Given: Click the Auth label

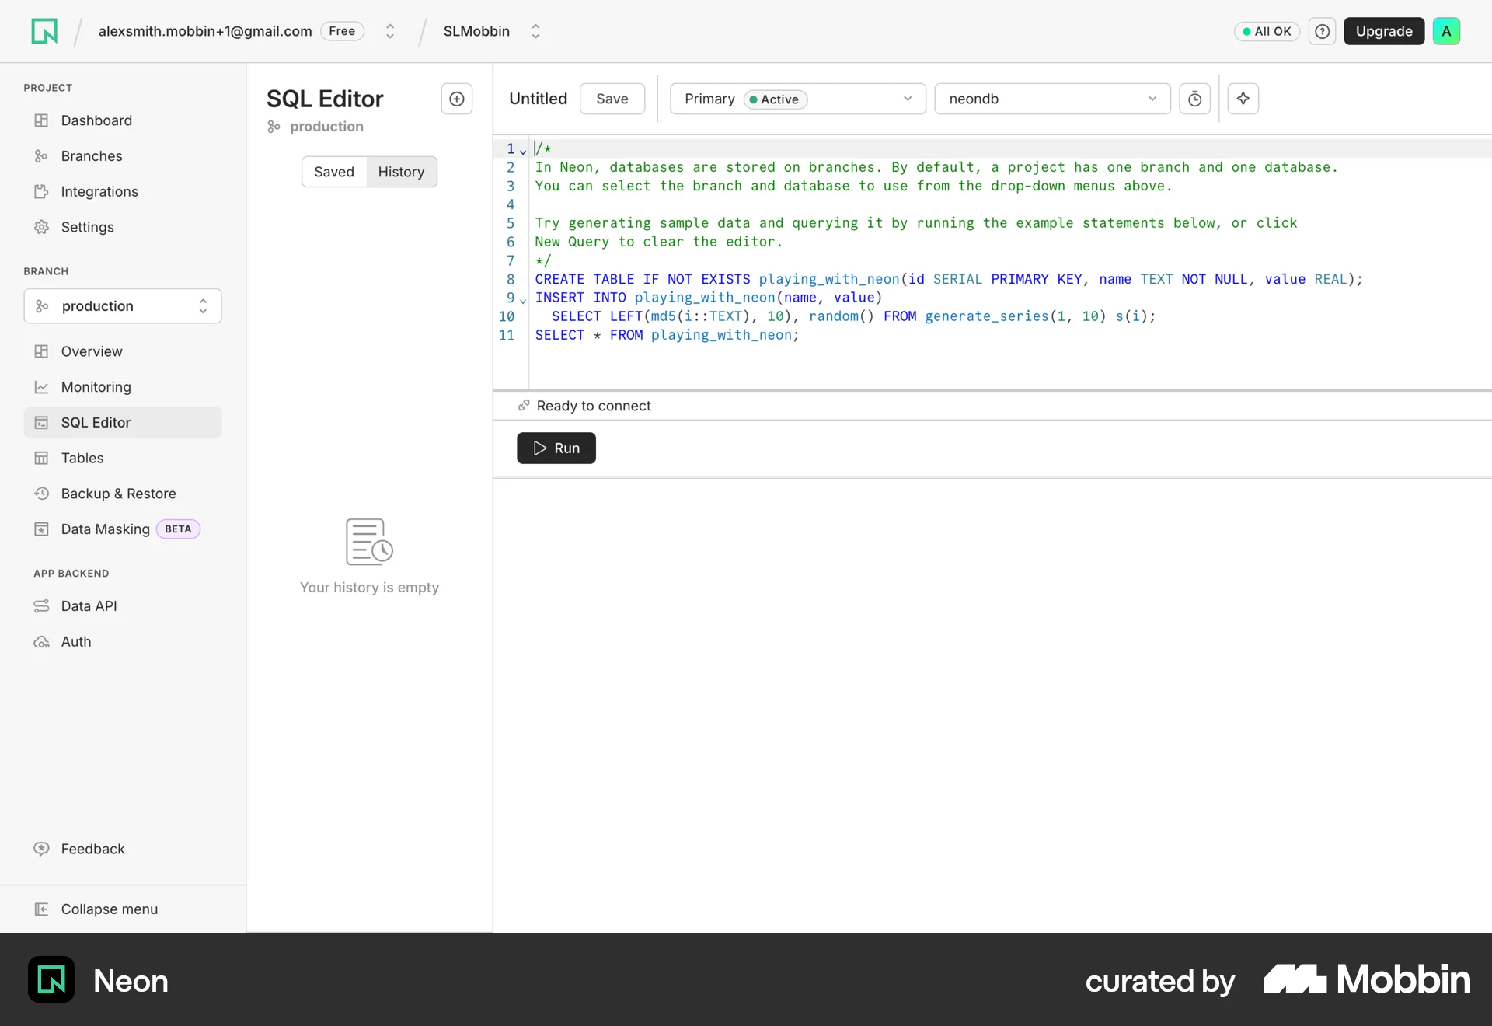Looking at the screenshot, I should 76,642.
